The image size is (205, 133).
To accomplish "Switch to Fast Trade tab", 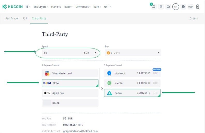I will (x=12, y=18).
